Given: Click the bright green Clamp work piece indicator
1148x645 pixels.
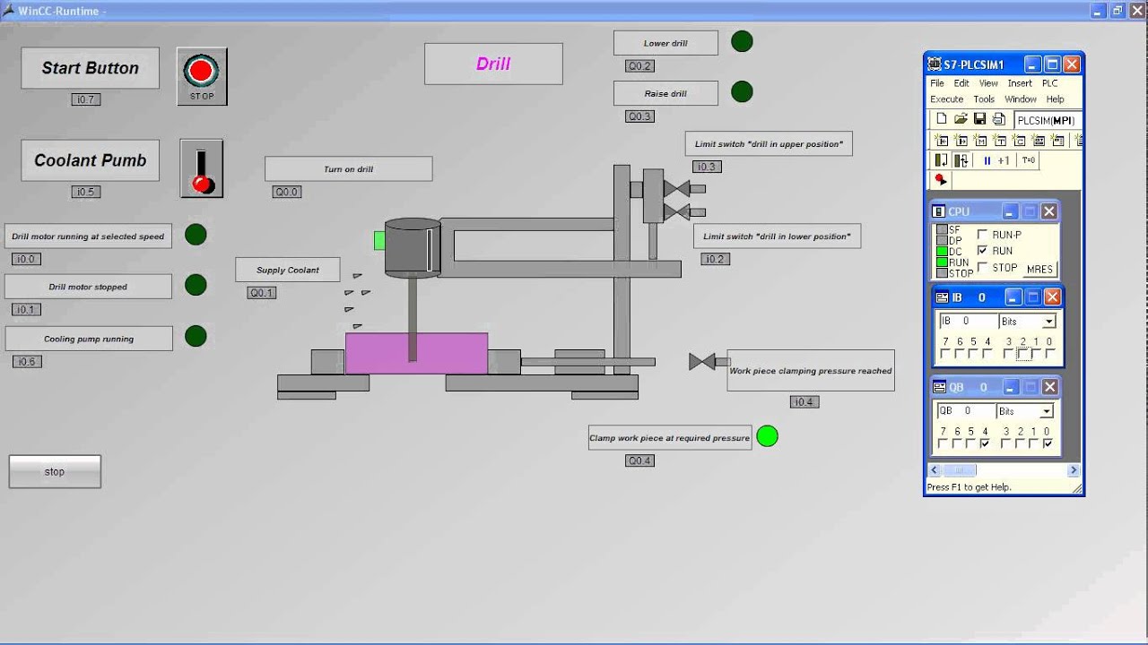Looking at the screenshot, I should coord(767,436).
